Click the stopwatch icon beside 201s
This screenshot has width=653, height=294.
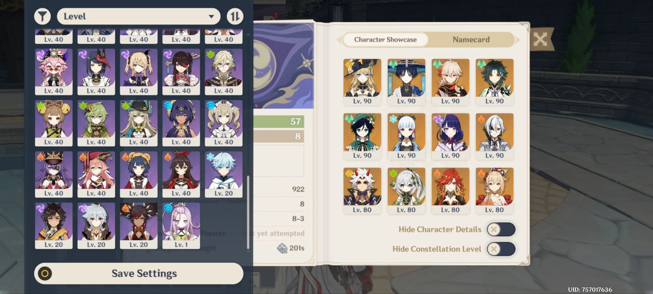tap(282, 248)
